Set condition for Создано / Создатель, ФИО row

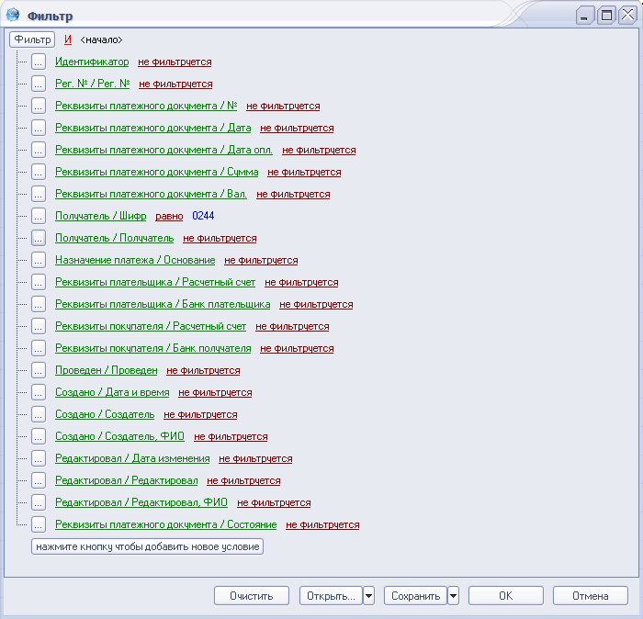point(231,436)
